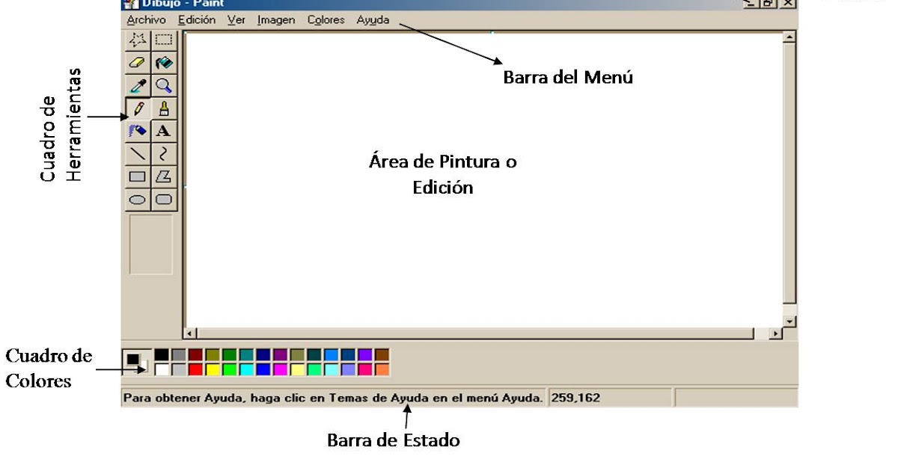Select the Pick Color eyedropper tool

click(138, 85)
